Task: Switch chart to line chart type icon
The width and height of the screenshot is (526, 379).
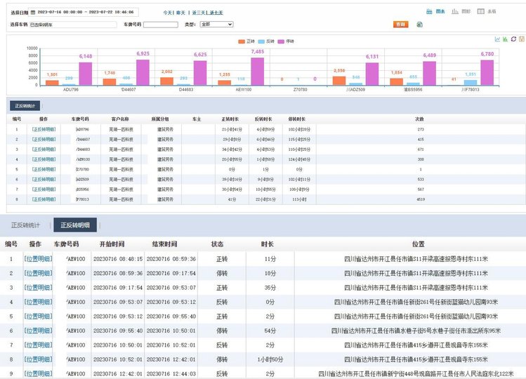Action: pos(497,39)
